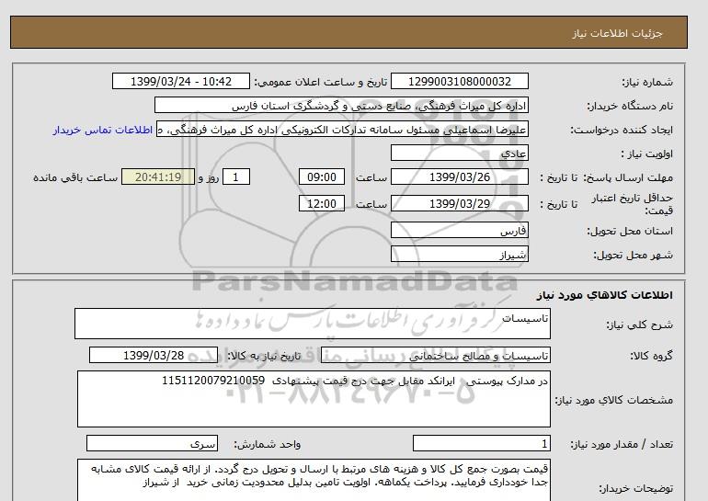The height and width of the screenshot is (501, 708).
Task: Click the response deadline time 09:00
Action: coord(322,176)
